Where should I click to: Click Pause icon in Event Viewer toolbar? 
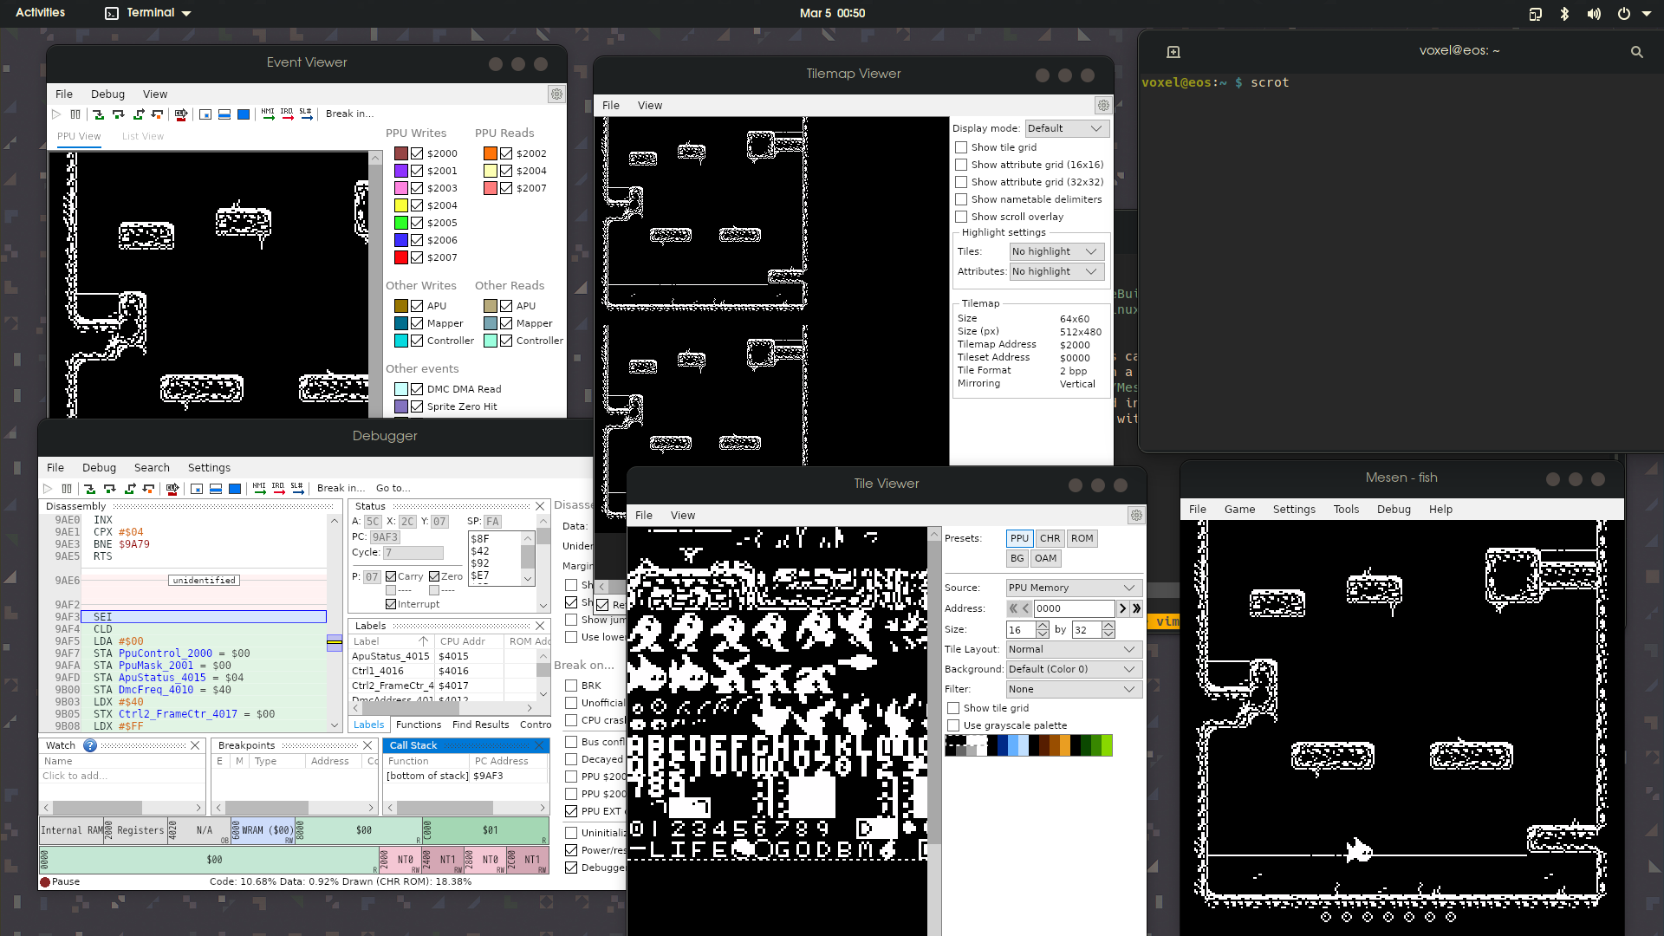click(x=75, y=114)
